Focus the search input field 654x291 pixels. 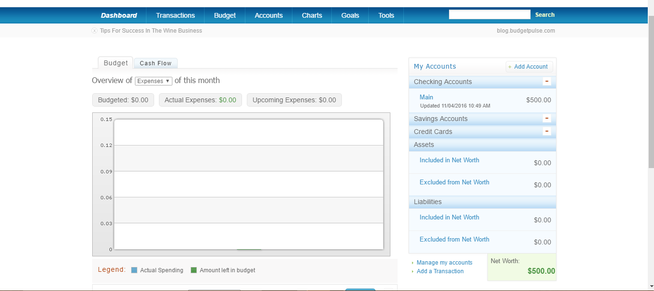pos(489,15)
